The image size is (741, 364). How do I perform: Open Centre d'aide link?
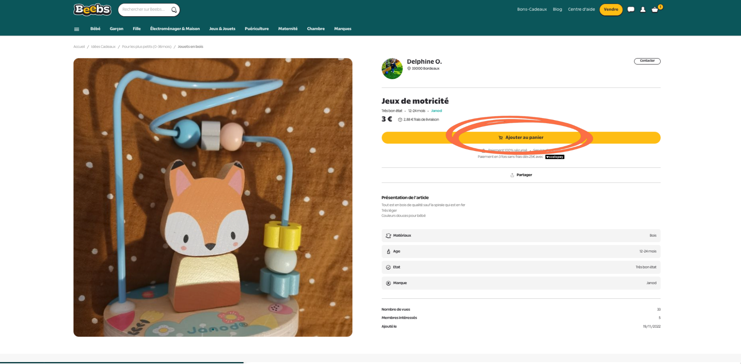pyautogui.click(x=581, y=9)
